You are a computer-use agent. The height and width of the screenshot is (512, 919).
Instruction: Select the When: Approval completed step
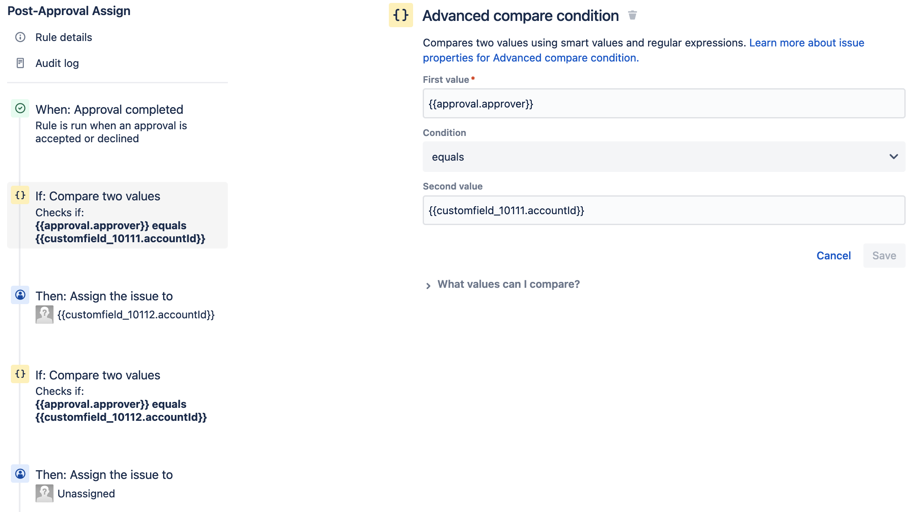pos(109,110)
